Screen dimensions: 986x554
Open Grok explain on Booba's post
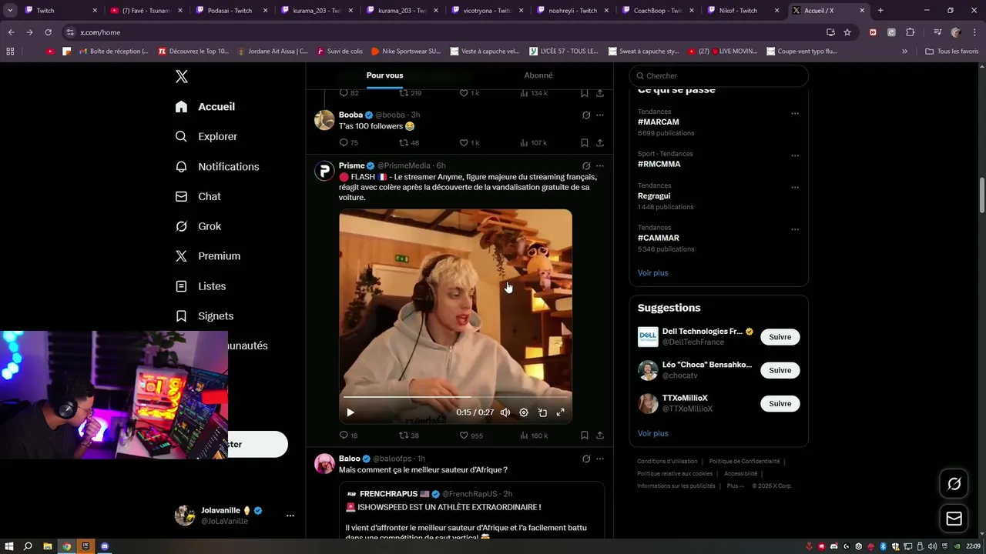click(586, 115)
